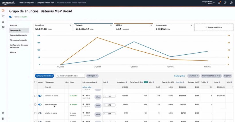Image resolution: width=235 pixels, height=122 pixels.
Task: Remove the Ventas statistic card
Action: 111,25
